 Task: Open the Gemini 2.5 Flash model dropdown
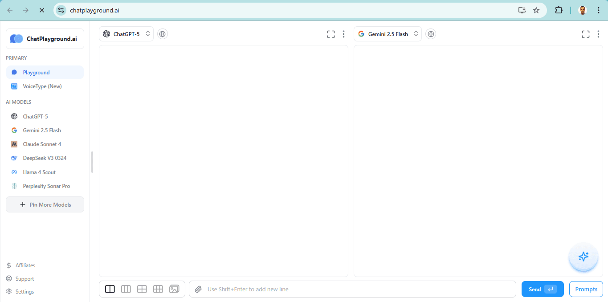point(387,33)
